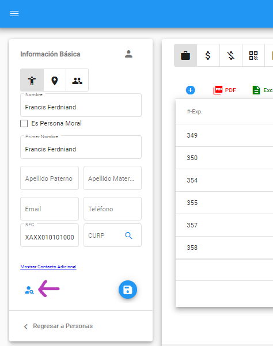
Task: Click the RFC field with XAXX010101000
Action: (x=50, y=235)
